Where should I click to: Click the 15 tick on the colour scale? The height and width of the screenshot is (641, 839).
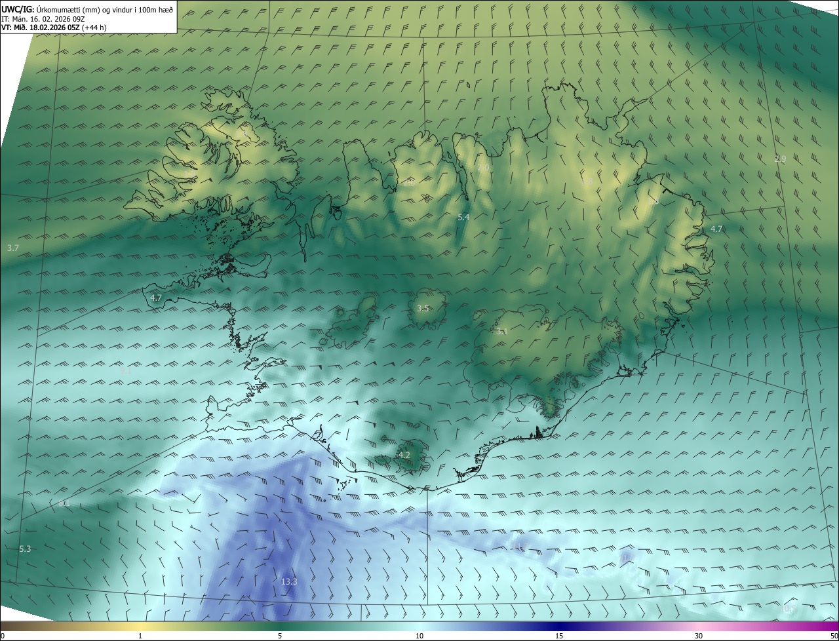tap(559, 636)
